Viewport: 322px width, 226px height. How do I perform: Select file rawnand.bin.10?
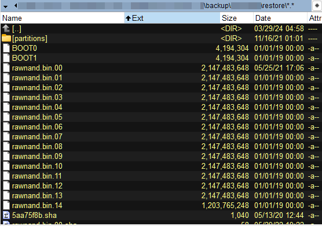(37, 166)
